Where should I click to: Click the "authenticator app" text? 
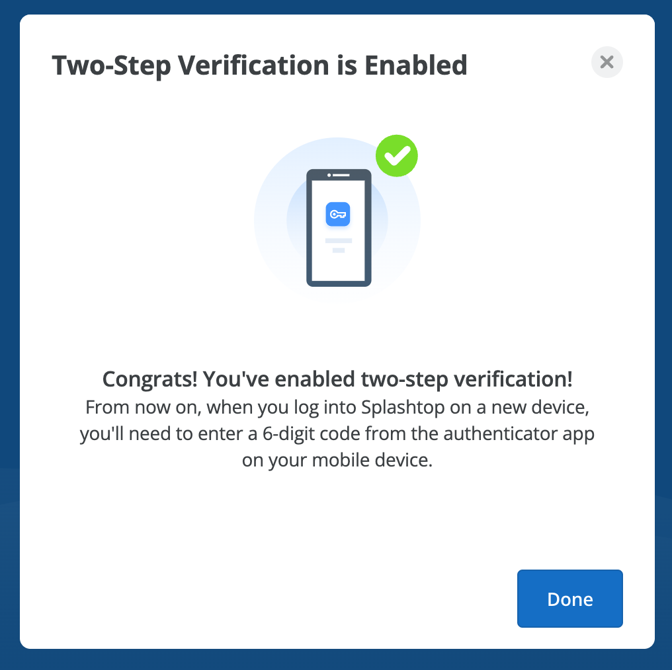(x=519, y=433)
